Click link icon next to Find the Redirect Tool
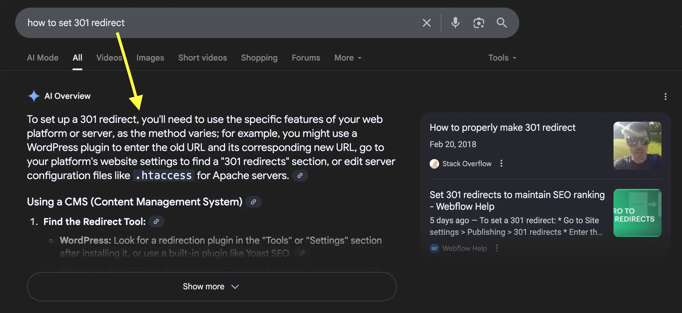This screenshot has height=313, width=682. pyautogui.click(x=156, y=222)
